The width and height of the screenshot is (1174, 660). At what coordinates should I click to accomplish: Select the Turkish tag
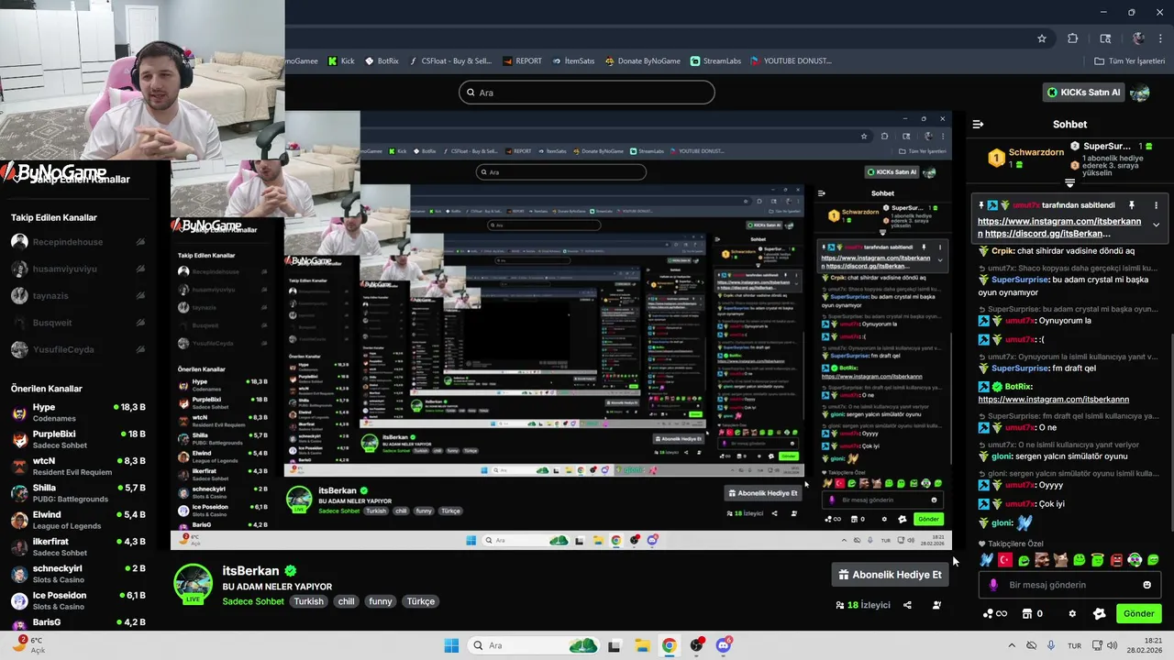pyautogui.click(x=308, y=601)
